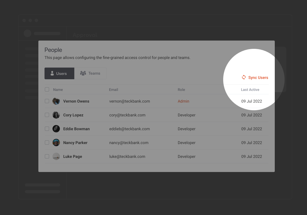
Task: Click Eddie Bowman's avatar picture
Action: 56,128
